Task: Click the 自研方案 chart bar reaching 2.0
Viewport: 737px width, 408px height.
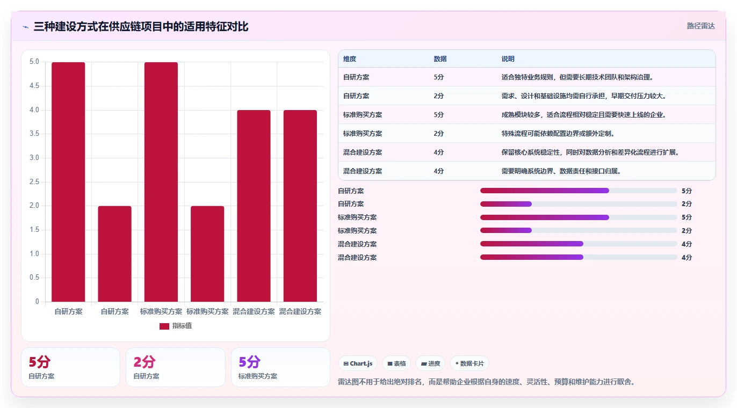Action: tap(114, 254)
